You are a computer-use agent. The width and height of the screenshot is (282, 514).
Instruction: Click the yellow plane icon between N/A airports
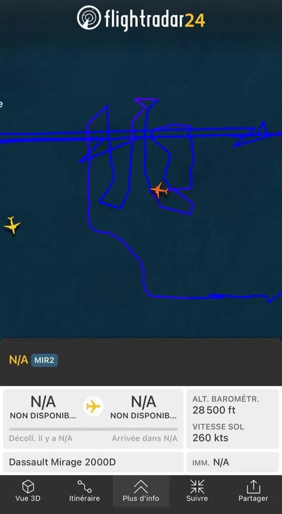coord(93,406)
